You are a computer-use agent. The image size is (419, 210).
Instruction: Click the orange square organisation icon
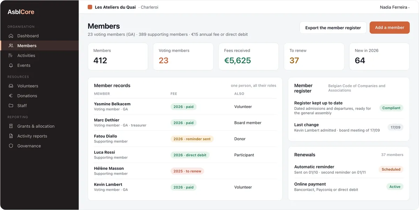coord(90,7)
